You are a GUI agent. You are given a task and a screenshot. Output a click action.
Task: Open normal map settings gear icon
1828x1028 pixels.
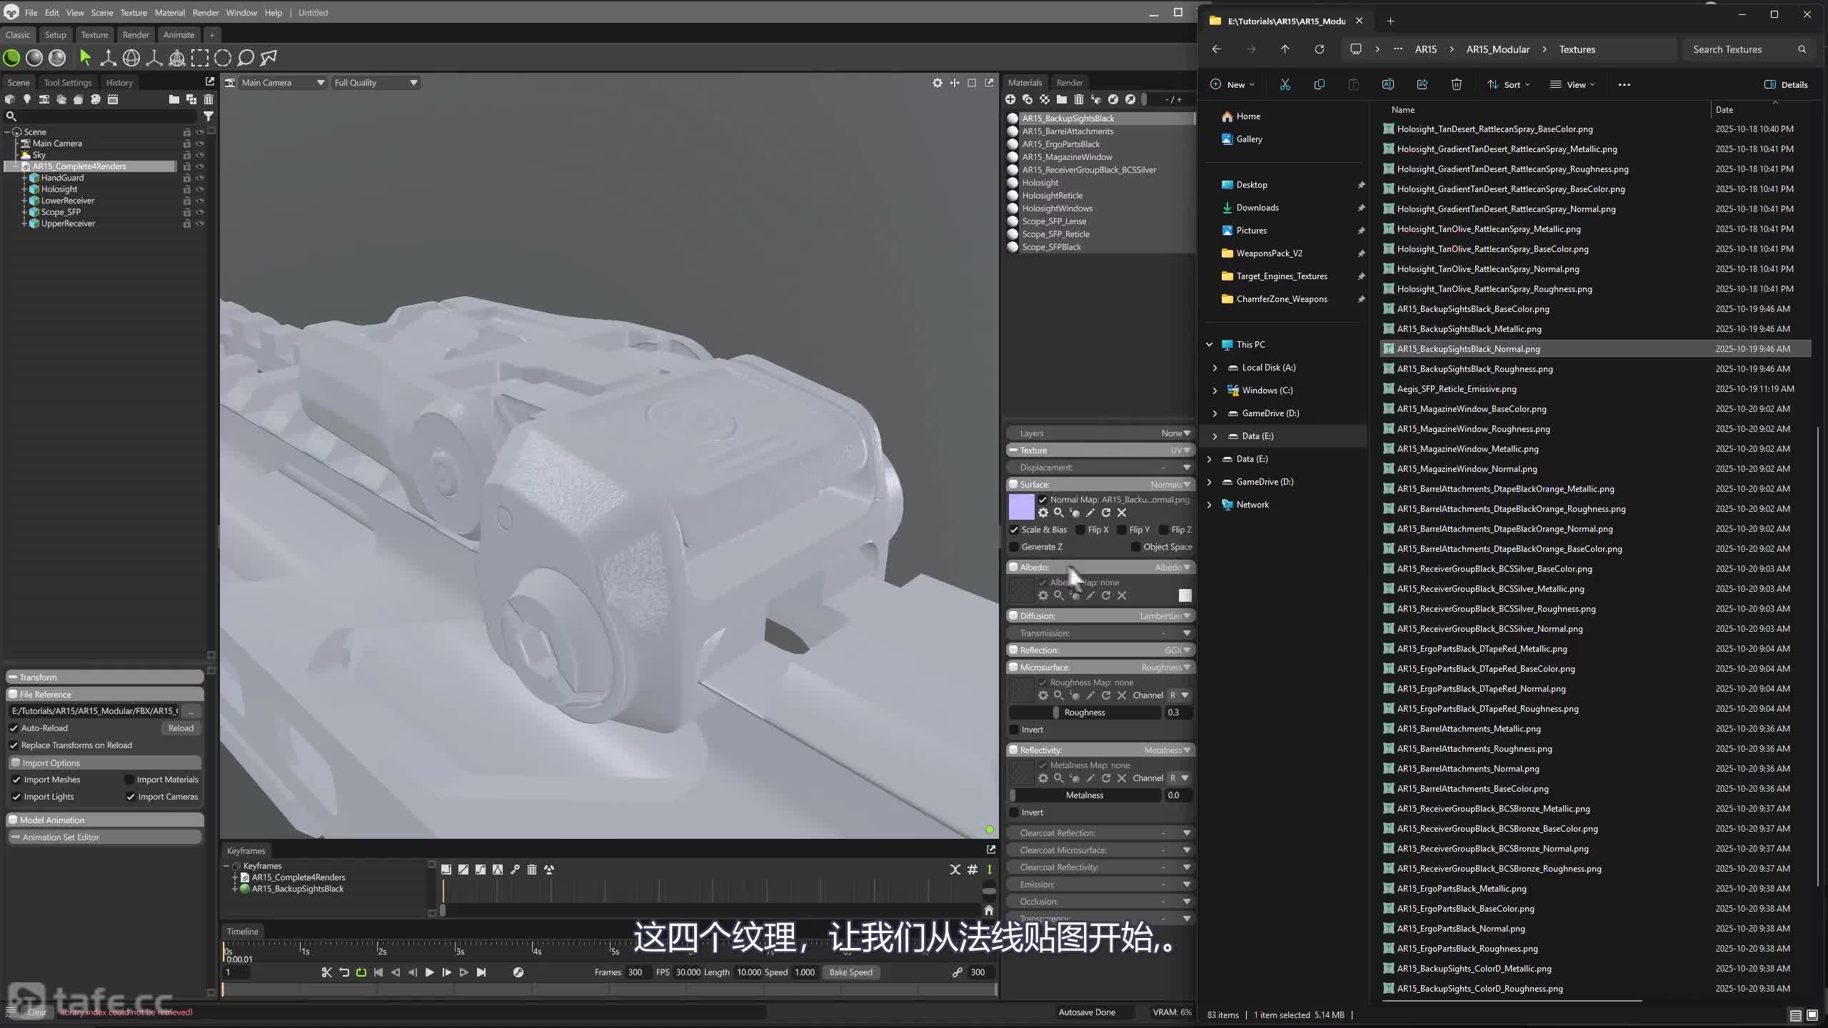click(1043, 513)
